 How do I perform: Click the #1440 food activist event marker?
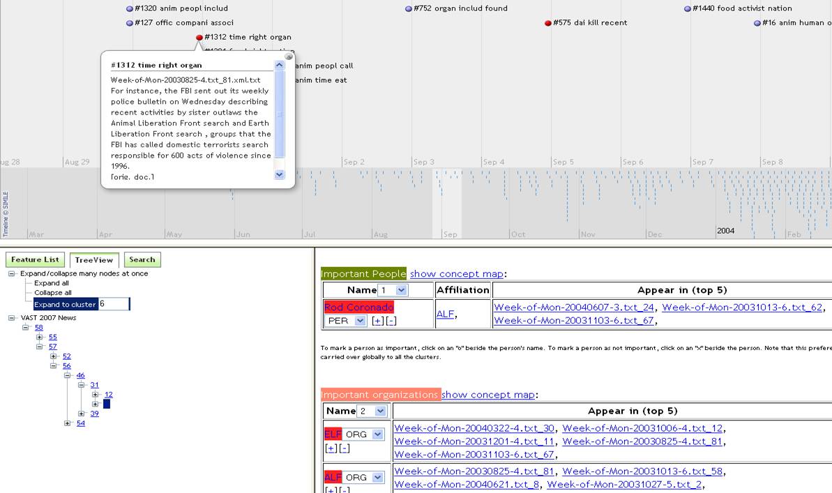pyautogui.click(x=688, y=9)
